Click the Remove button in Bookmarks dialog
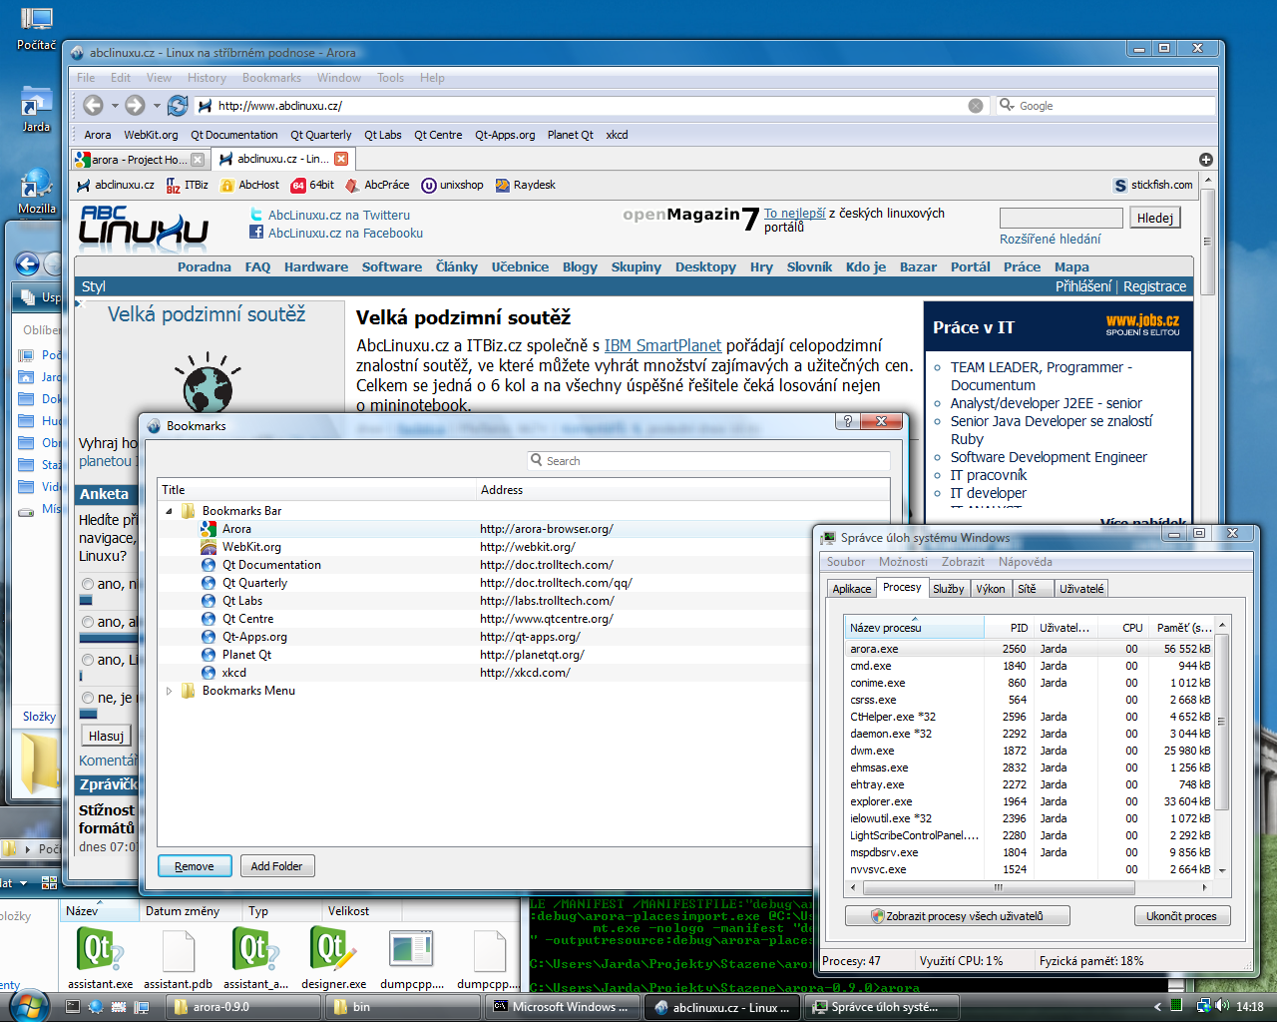Image resolution: width=1277 pixels, height=1022 pixels. click(x=195, y=866)
